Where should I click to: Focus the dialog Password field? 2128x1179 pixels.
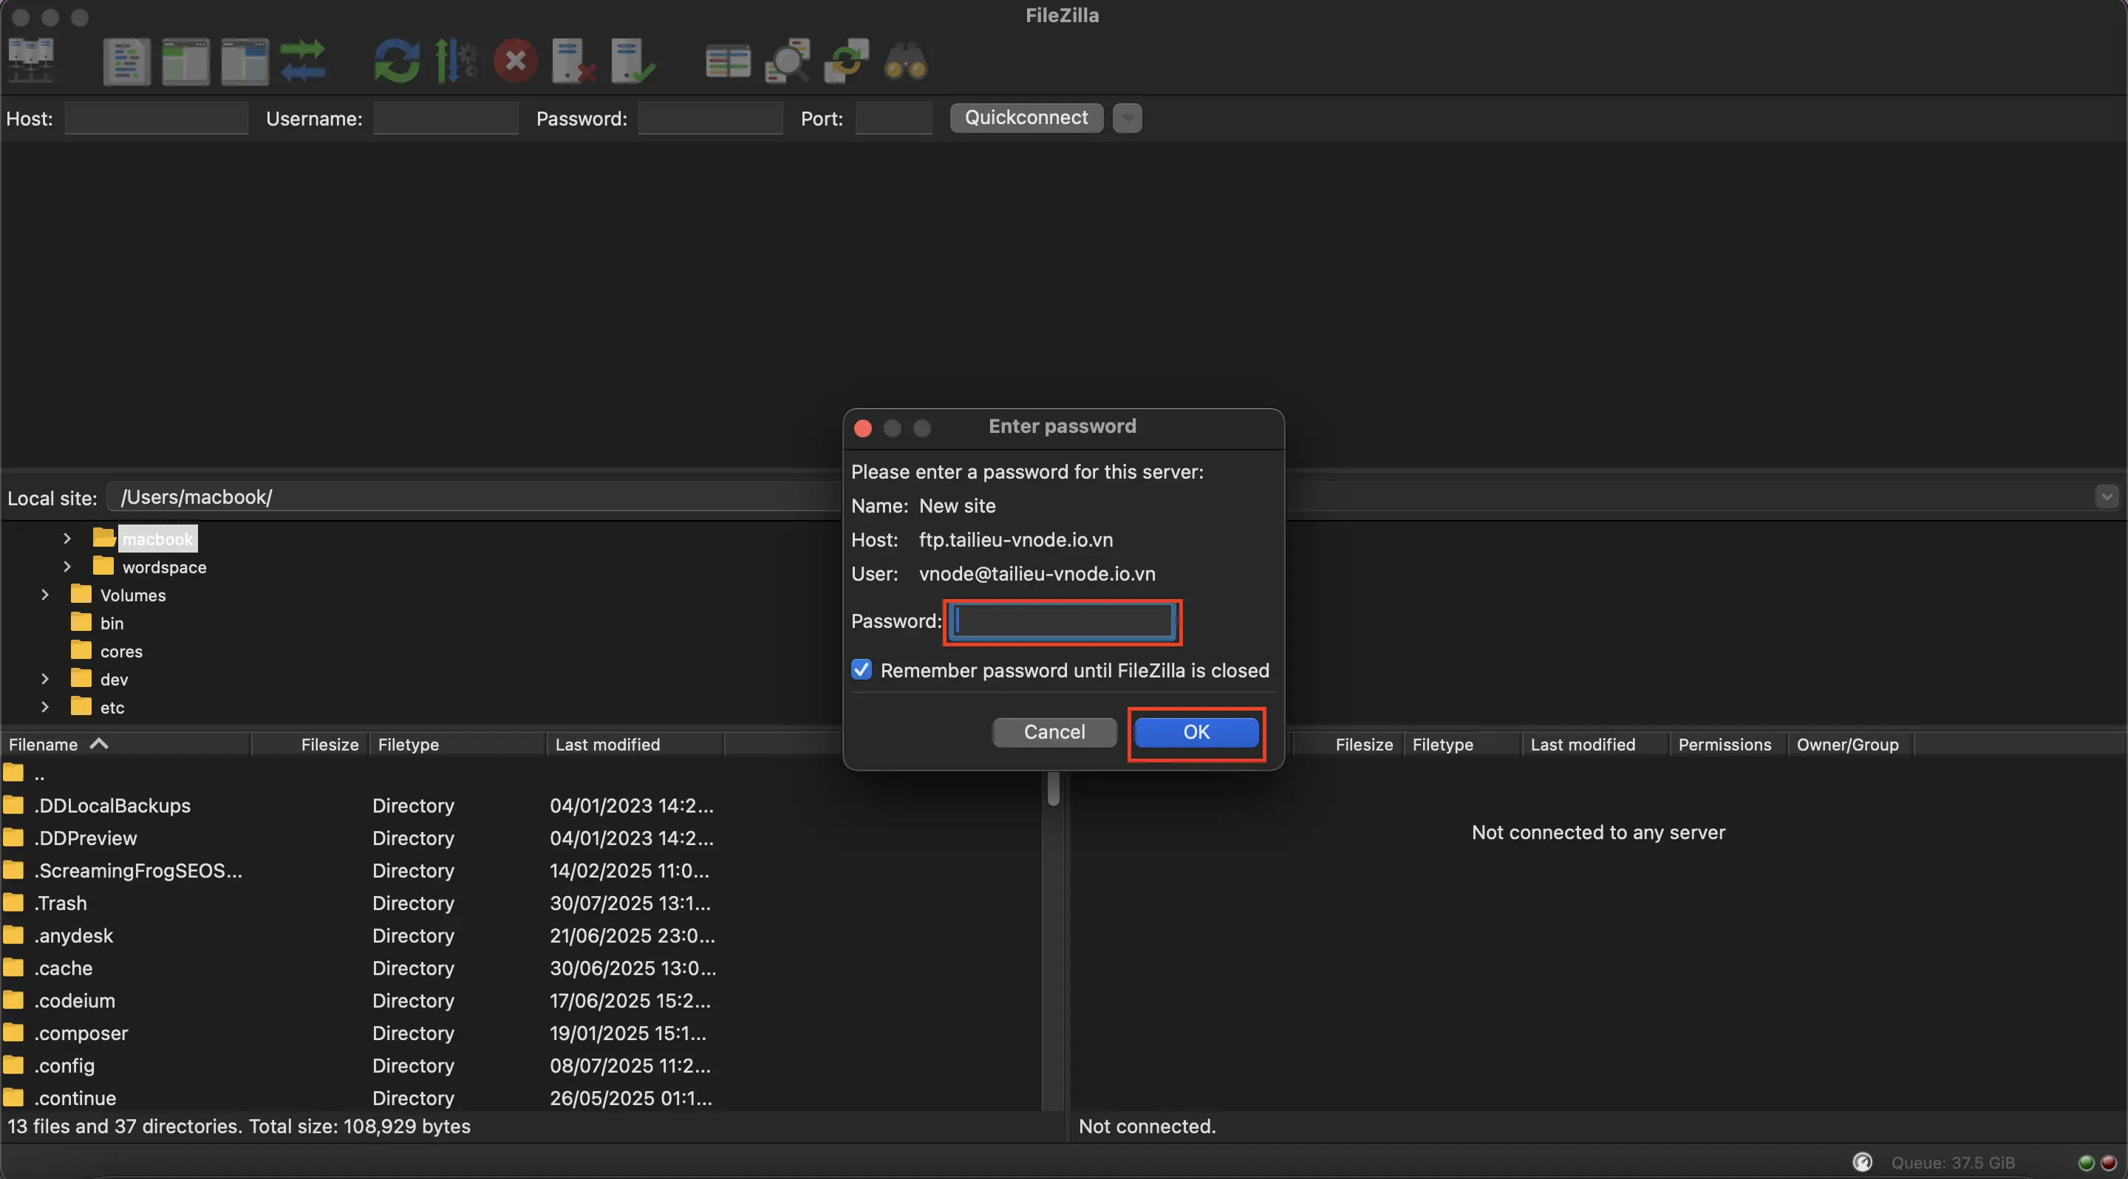coord(1063,621)
